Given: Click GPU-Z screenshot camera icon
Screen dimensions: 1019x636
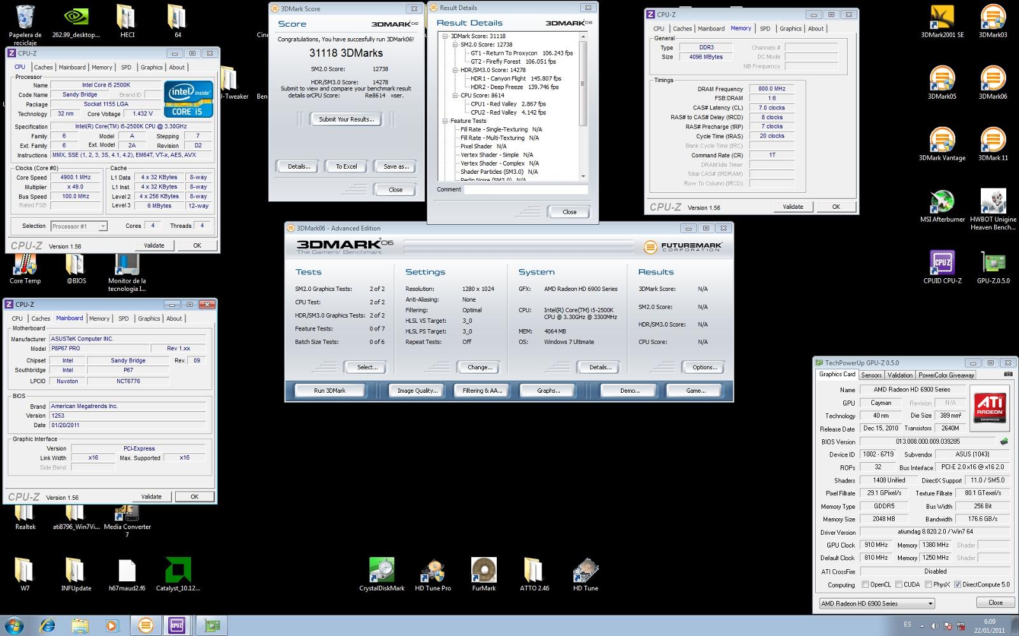Looking at the screenshot, I should tap(1008, 374).
